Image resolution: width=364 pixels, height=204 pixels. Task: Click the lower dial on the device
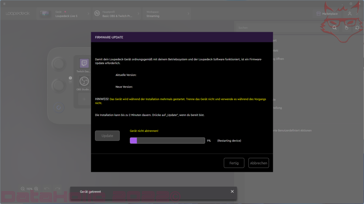click(59, 86)
